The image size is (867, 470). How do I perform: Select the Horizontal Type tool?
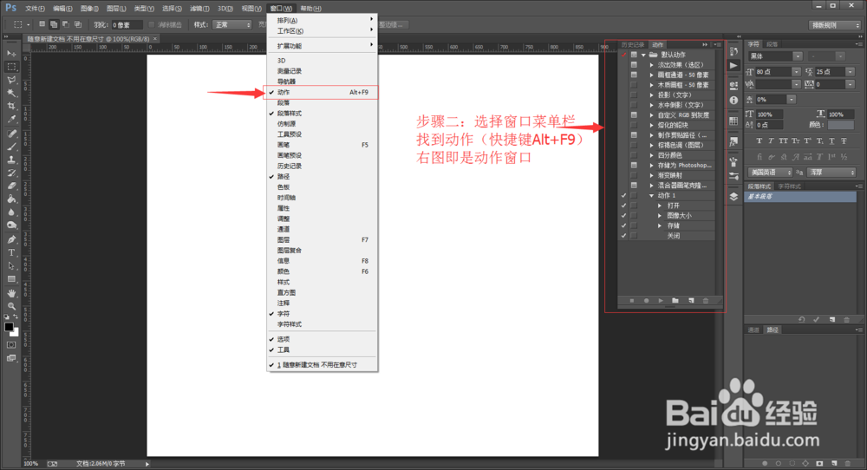point(11,252)
